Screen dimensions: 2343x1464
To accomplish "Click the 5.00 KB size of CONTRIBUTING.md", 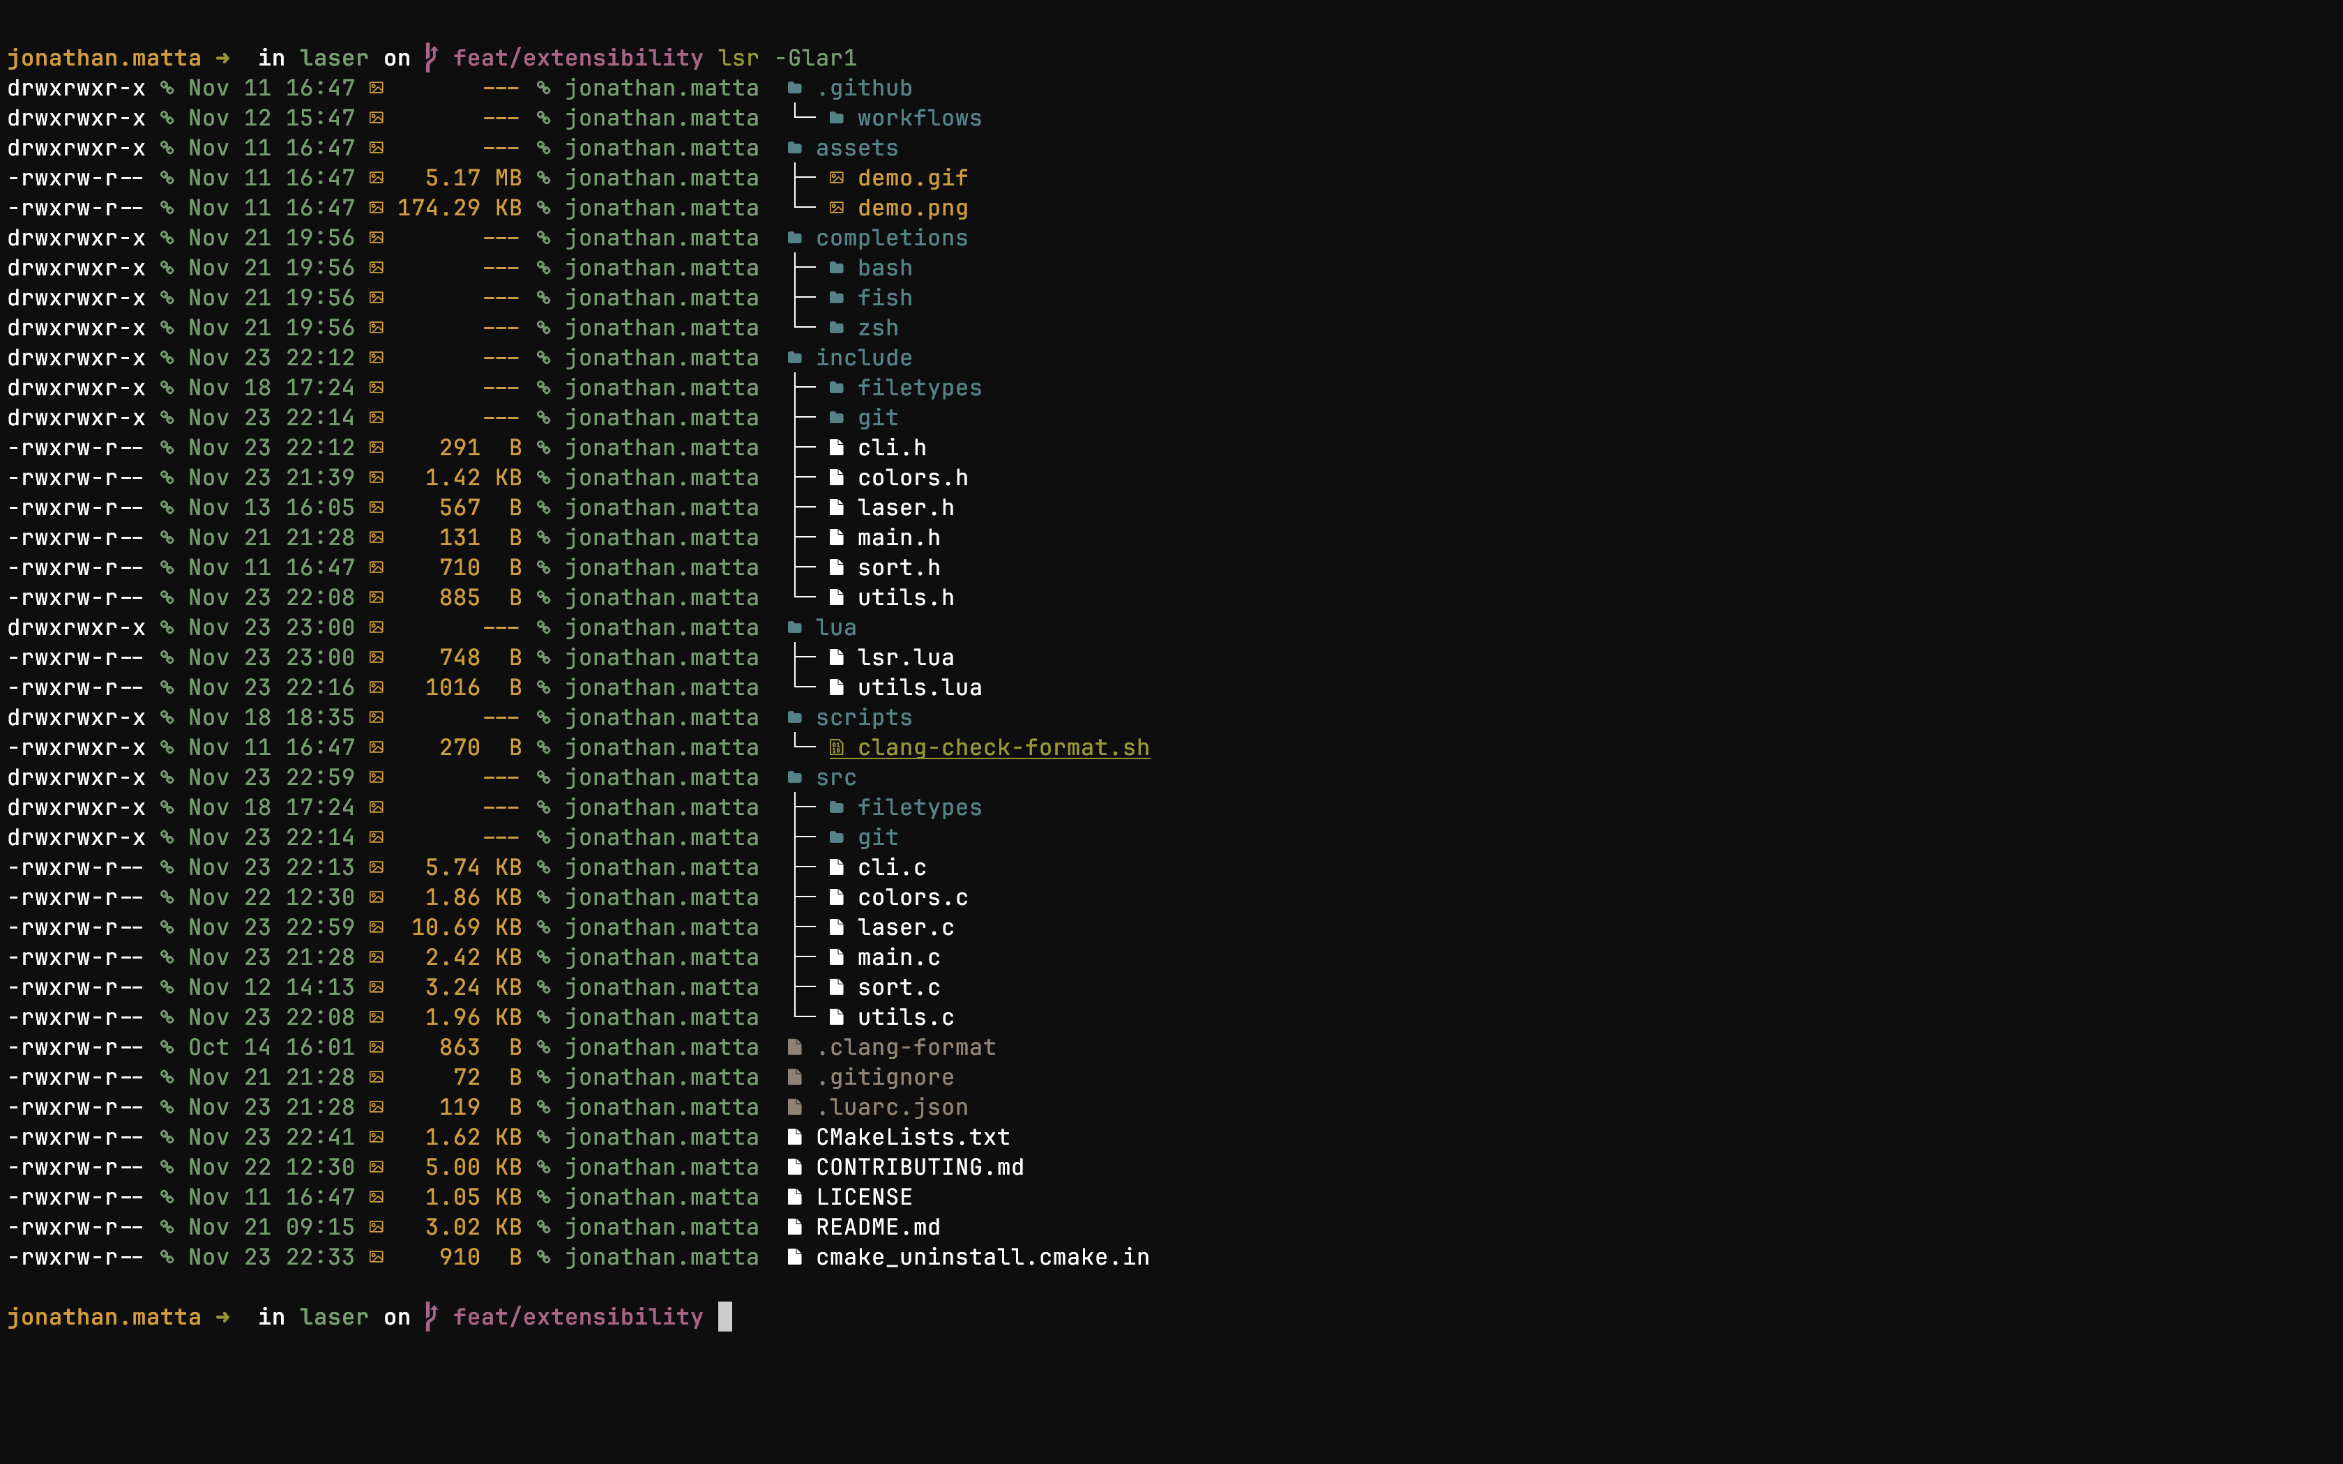I will (473, 1167).
